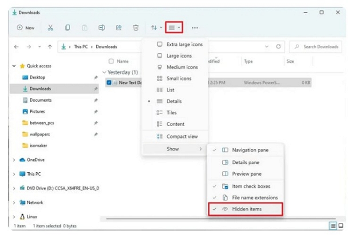Image resolution: width=355 pixels, height=238 pixels.
Task: Toggle Hidden items option
Action: (x=245, y=209)
